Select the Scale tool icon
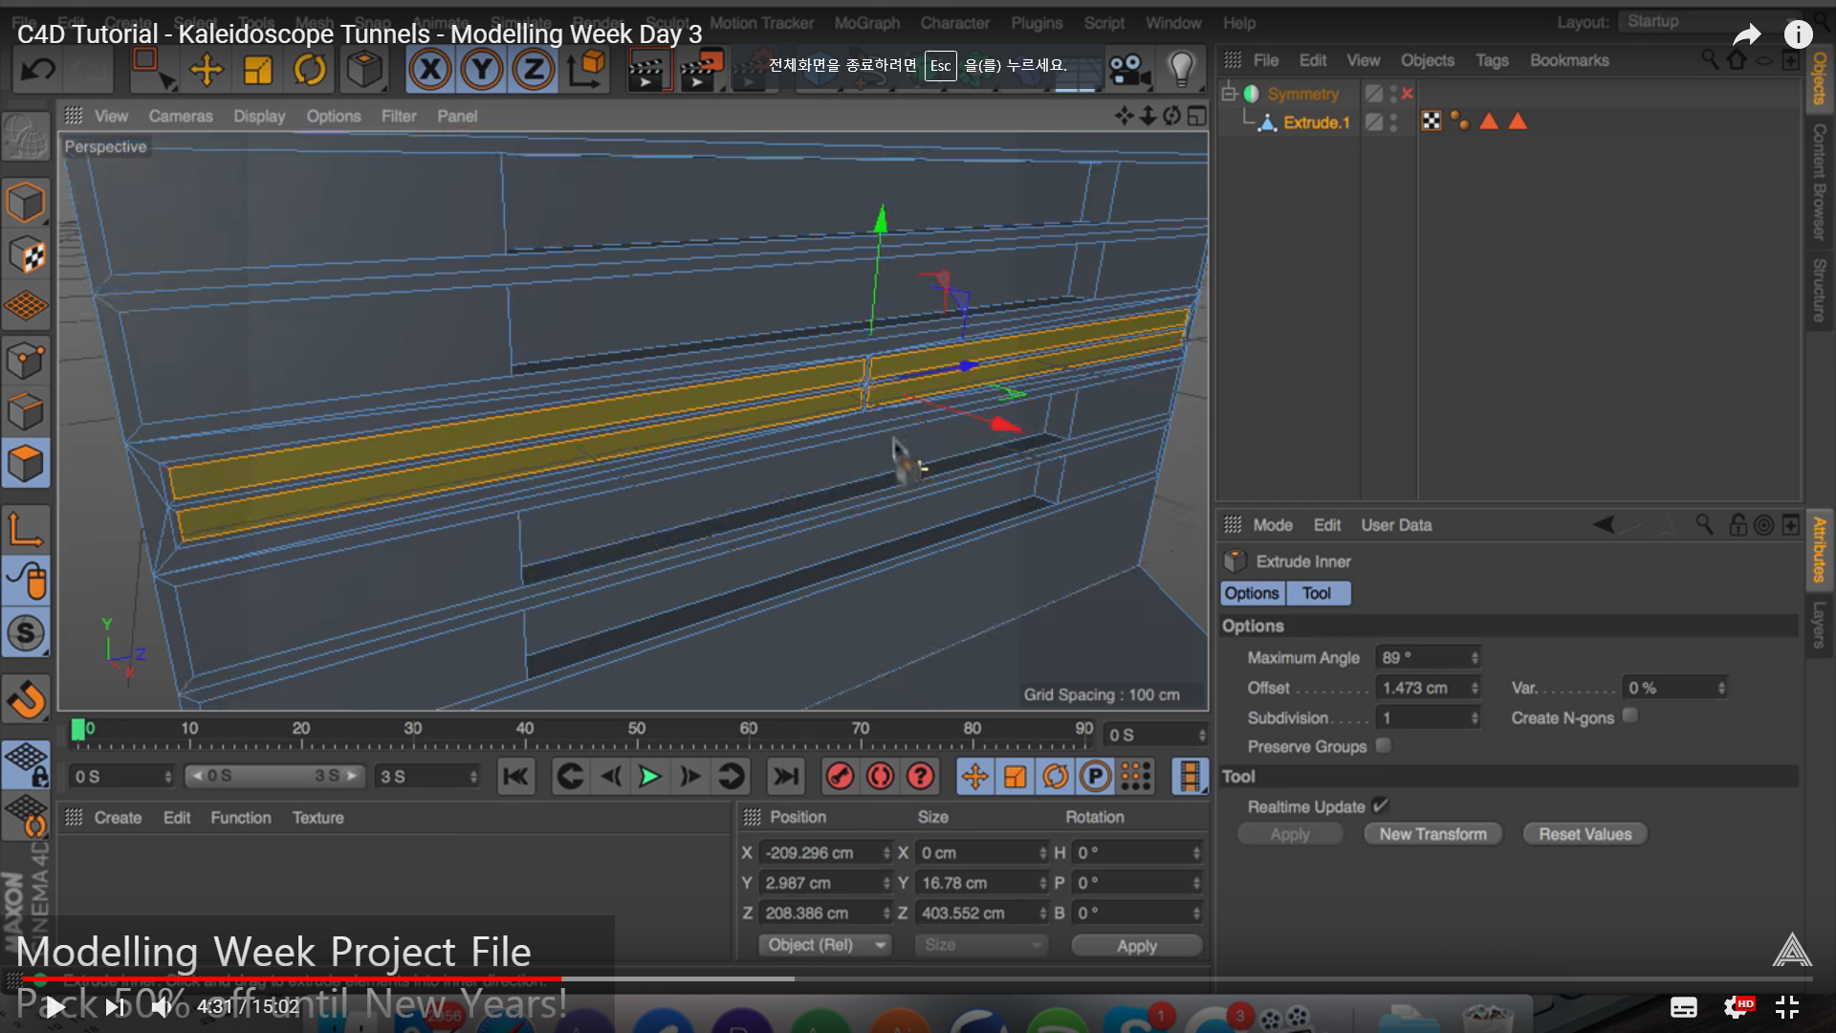Image resolution: width=1836 pixels, height=1033 pixels. (x=258, y=70)
